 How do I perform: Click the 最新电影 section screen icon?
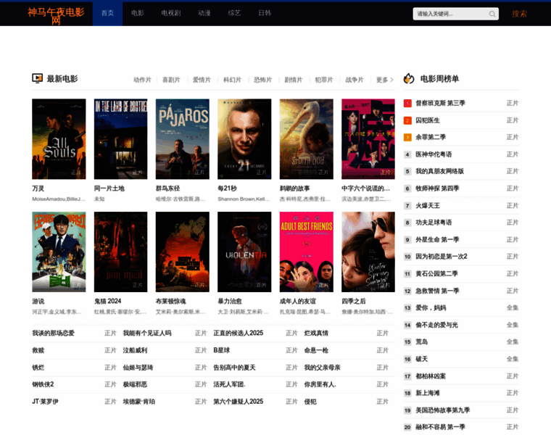tap(37, 78)
